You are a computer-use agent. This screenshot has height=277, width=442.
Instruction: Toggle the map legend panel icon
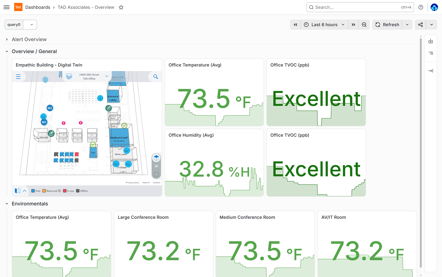[18, 191]
